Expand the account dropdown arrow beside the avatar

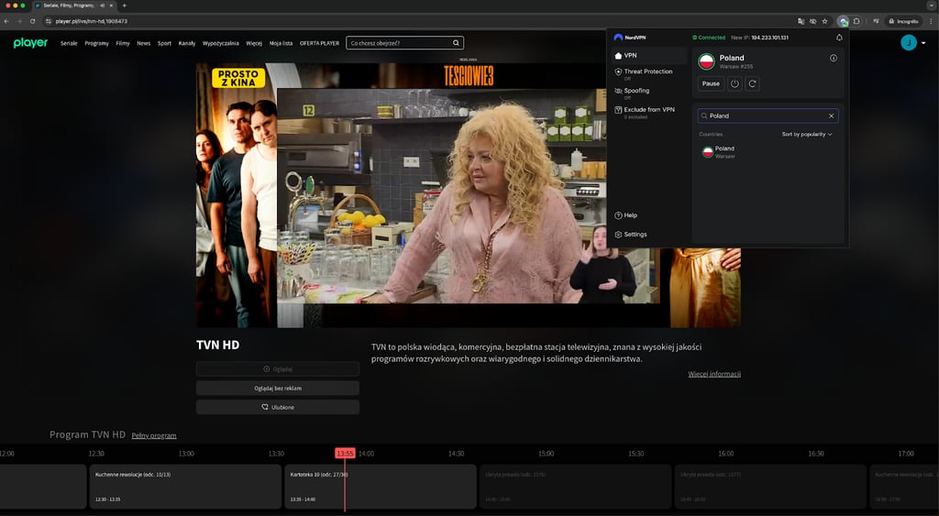click(923, 43)
